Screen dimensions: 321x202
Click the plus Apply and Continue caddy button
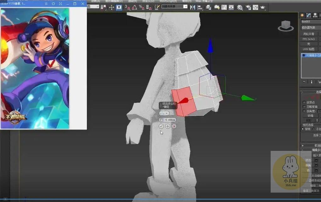tap(168, 126)
